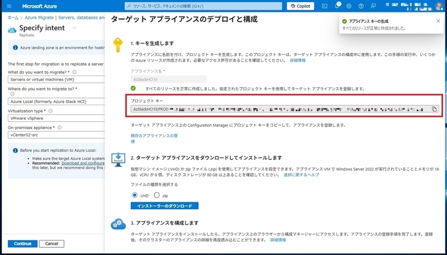The image size is (447, 255).
Task: Click インストーラーのダウンロード button
Action: point(164,206)
